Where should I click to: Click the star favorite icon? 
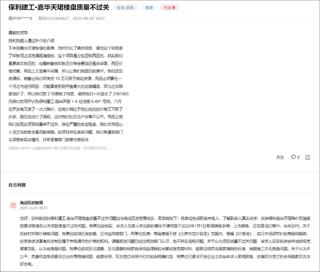click(x=293, y=157)
